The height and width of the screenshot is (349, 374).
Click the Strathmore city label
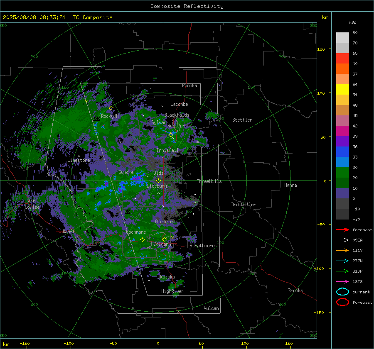[202, 246]
